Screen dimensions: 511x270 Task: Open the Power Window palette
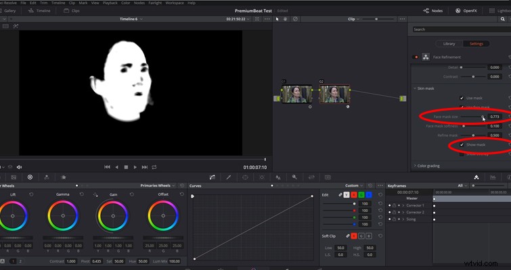pos(245,177)
